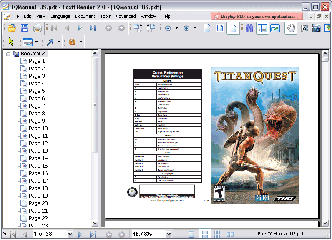Switch to facing pages layout in status bar
The height and width of the screenshot is (240, 332).
click(x=230, y=234)
